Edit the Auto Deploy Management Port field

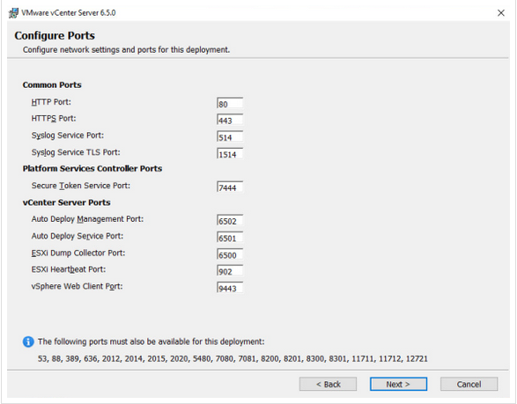(x=230, y=220)
